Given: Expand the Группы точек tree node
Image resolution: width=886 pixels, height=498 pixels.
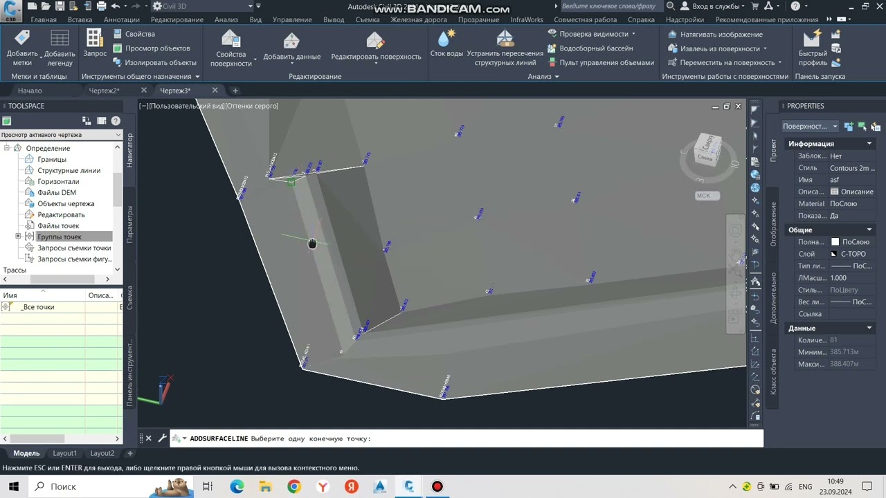Looking at the screenshot, I should pos(19,237).
